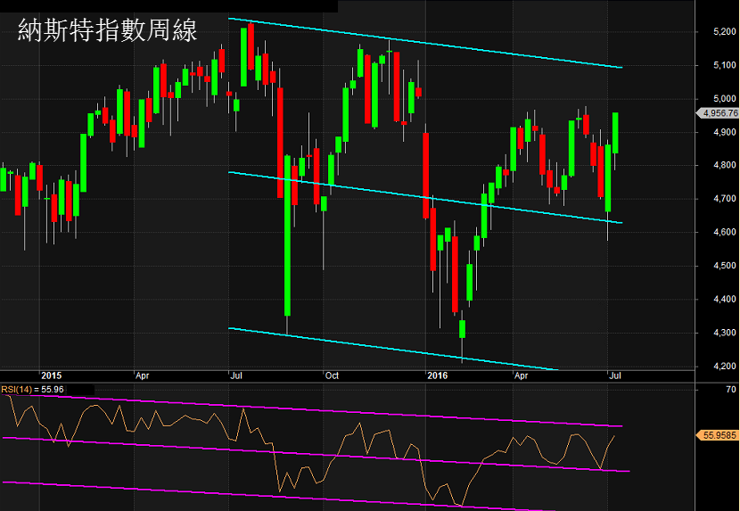Click the 4,400 price axis label
Image resolution: width=740 pixels, height=511 pixels.
pyautogui.click(x=725, y=299)
